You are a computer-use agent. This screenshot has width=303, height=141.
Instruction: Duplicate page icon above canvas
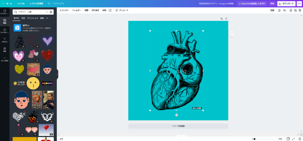tap(222, 19)
